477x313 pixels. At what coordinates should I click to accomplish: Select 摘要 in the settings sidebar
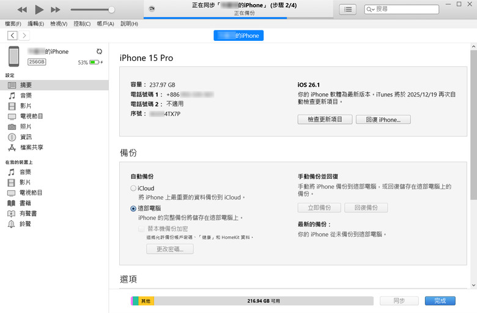(54, 85)
